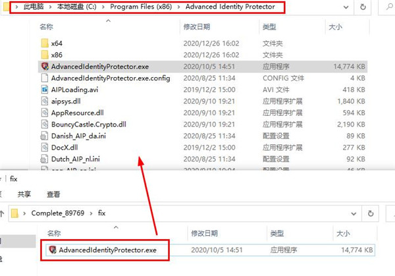Expand the chevron before 此电脑 in the breadcrumb

[x=16, y=7]
